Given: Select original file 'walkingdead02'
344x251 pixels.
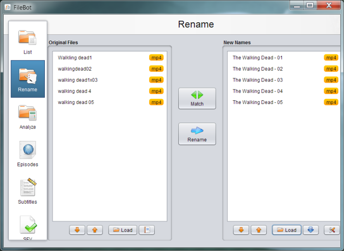Looking at the screenshot, I should click(x=75, y=69).
